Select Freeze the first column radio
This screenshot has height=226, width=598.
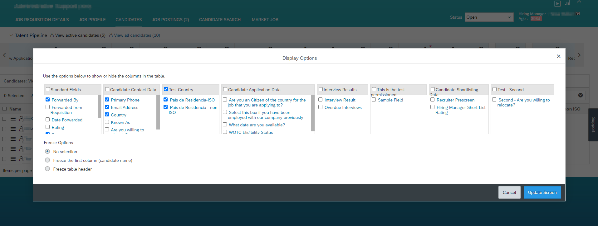(x=47, y=160)
